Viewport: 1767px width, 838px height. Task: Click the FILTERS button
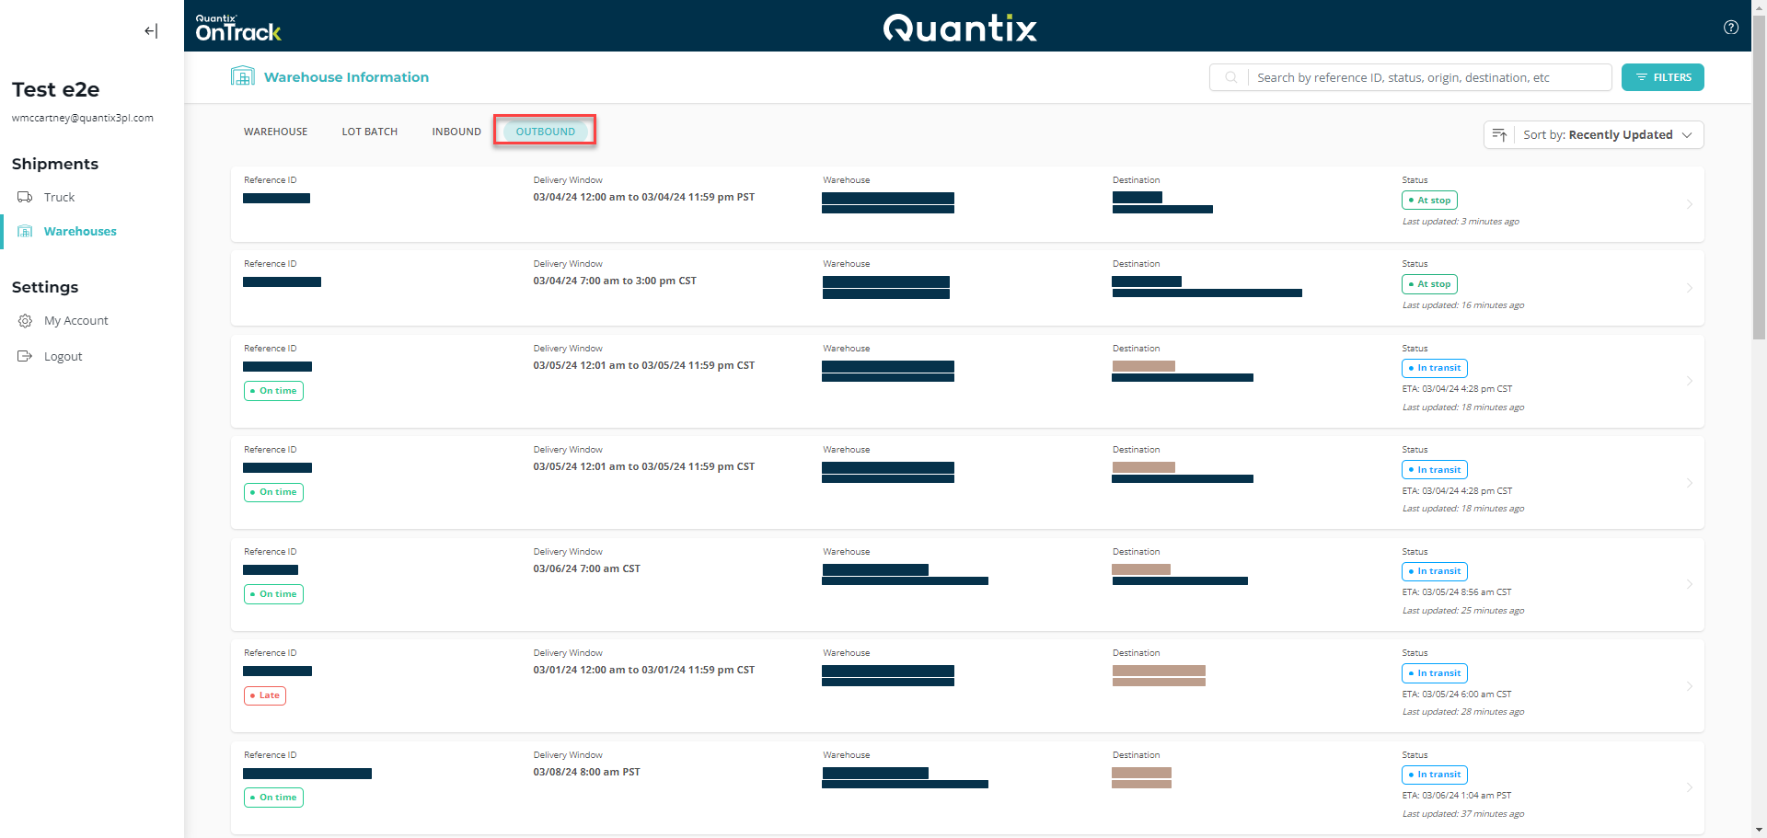[x=1662, y=77]
